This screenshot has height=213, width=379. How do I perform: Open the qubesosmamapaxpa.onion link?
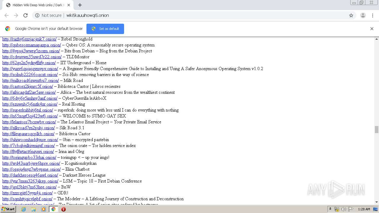tap(32, 45)
